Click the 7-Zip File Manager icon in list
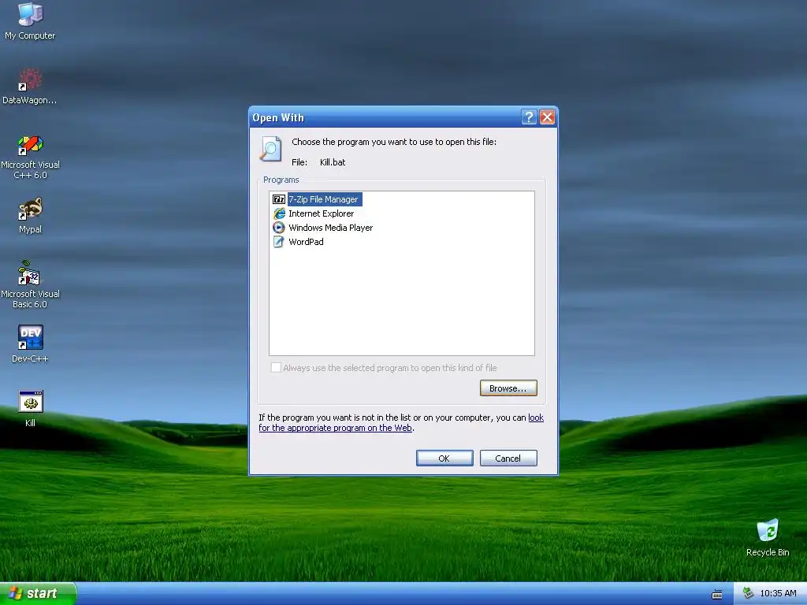The height and width of the screenshot is (605, 807). coord(279,199)
